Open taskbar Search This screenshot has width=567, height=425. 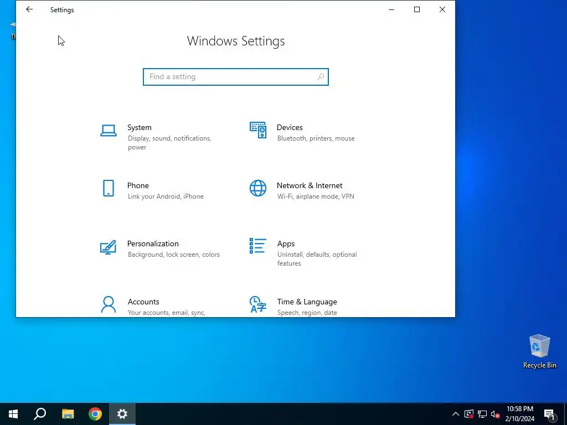(x=40, y=414)
